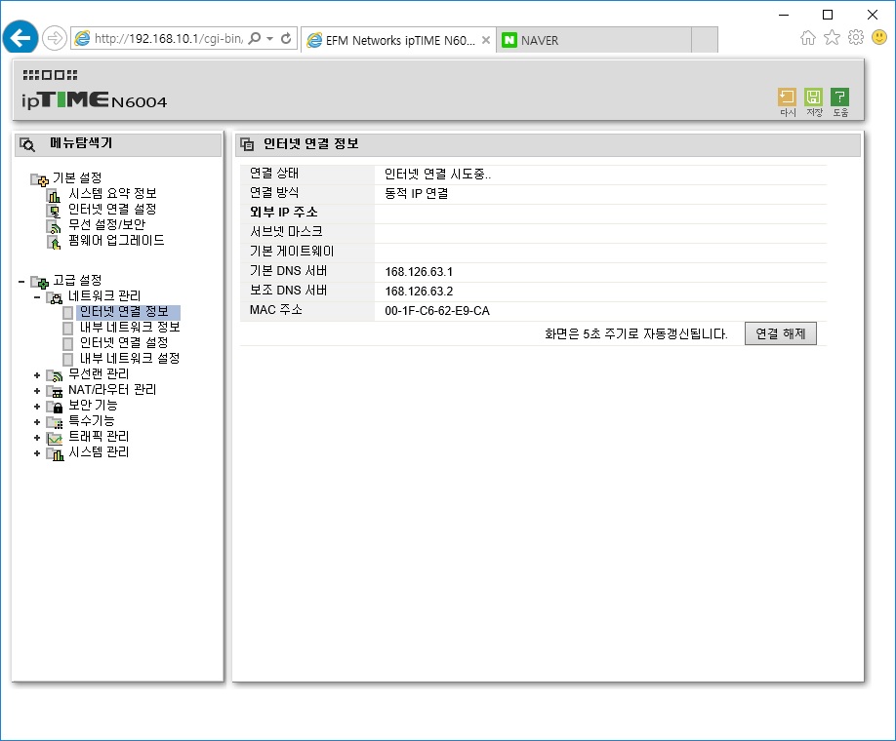Click the 기본 설정 folder icon
Image resolution: width=896 pixels, height=741 pixels.
[39, 179]
